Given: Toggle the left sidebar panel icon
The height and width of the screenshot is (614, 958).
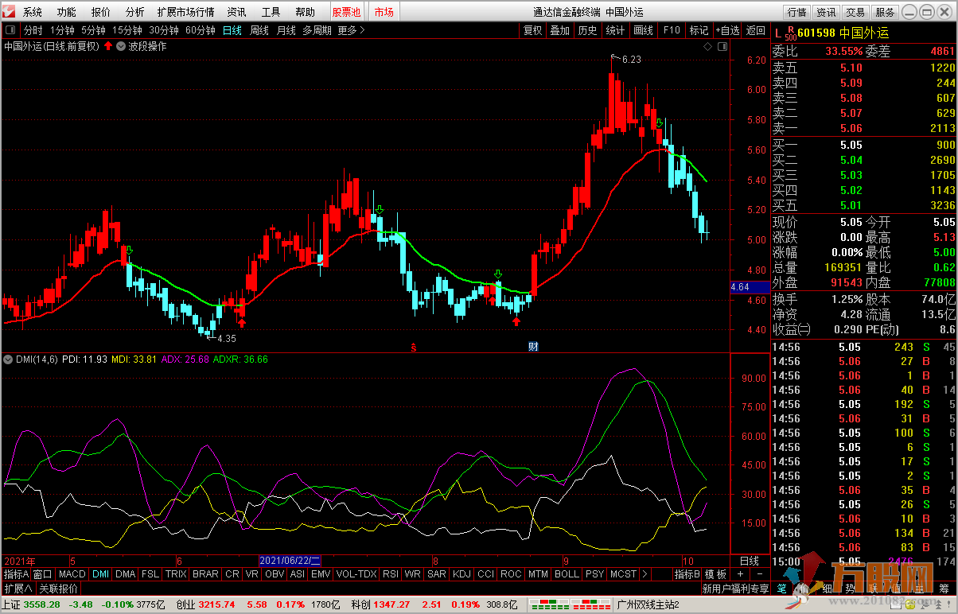Looking at the screenshot, I should click(11, 30).
